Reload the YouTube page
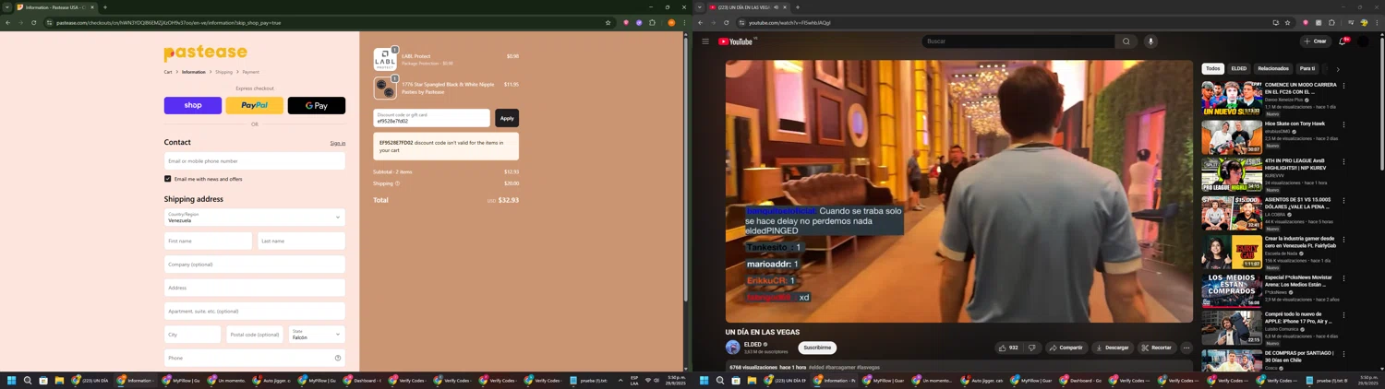Screen dimensions: 1385x389 (x=727, y=23)
